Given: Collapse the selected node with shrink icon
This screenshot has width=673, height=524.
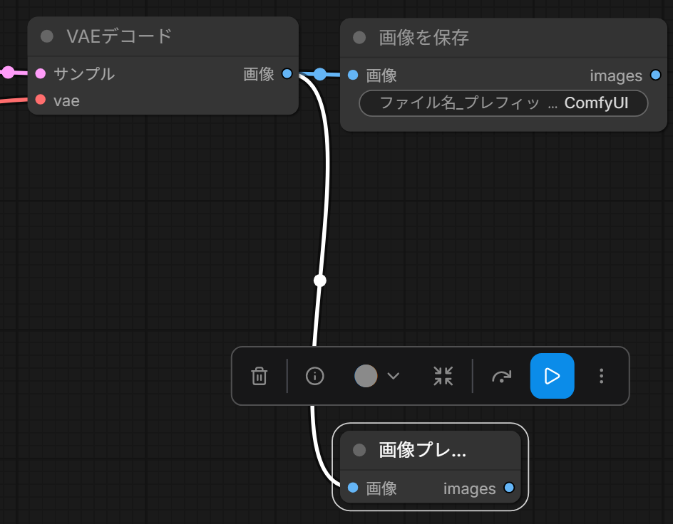Looking at the screenshot, I should (x=443, y=376).
